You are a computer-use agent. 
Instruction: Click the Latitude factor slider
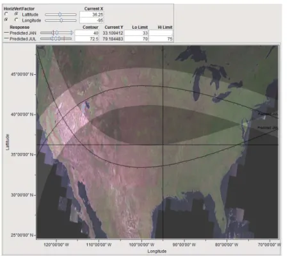point(61,15)
